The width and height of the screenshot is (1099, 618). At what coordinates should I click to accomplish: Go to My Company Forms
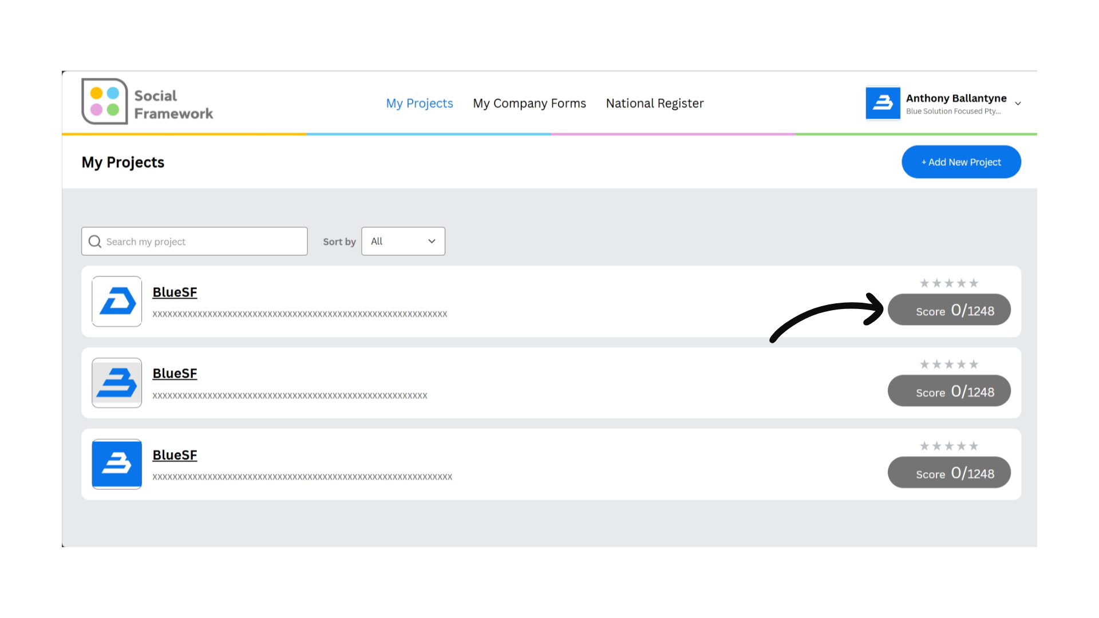[529, 104]
